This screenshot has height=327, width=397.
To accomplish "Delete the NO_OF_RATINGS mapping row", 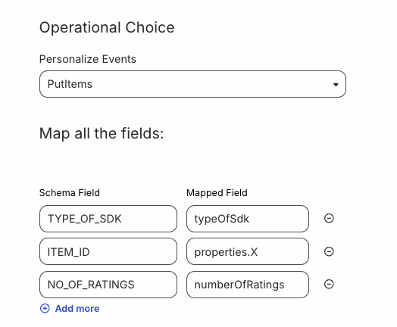I will click(329, 284).
